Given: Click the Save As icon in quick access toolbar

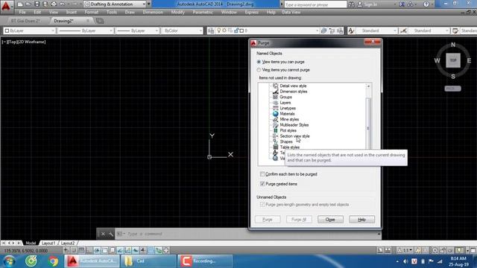Looking at the screenshot, I should point(45,4).
